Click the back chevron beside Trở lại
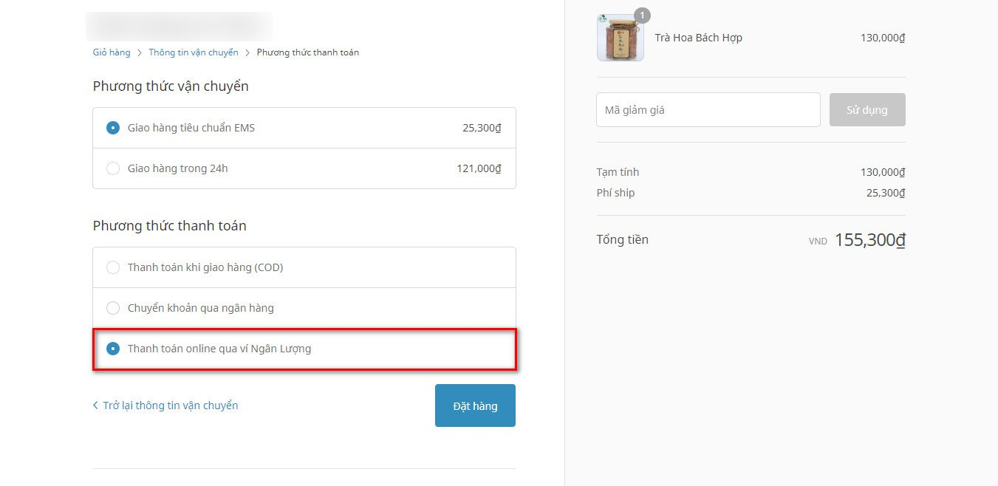 pos(95,405)
